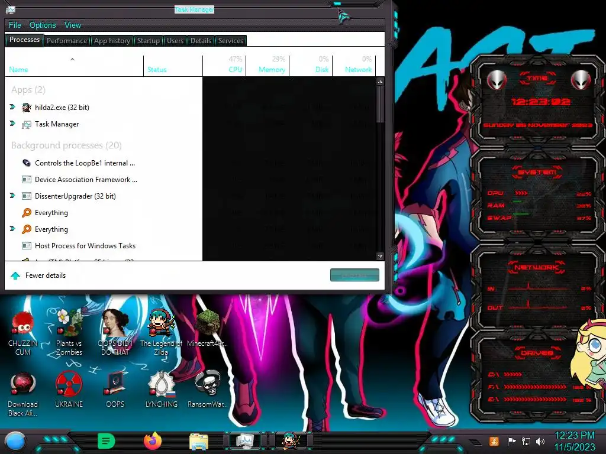Click the End task button
The height and width of the screenshot is (454, 606).
click(x=354, y=275)
